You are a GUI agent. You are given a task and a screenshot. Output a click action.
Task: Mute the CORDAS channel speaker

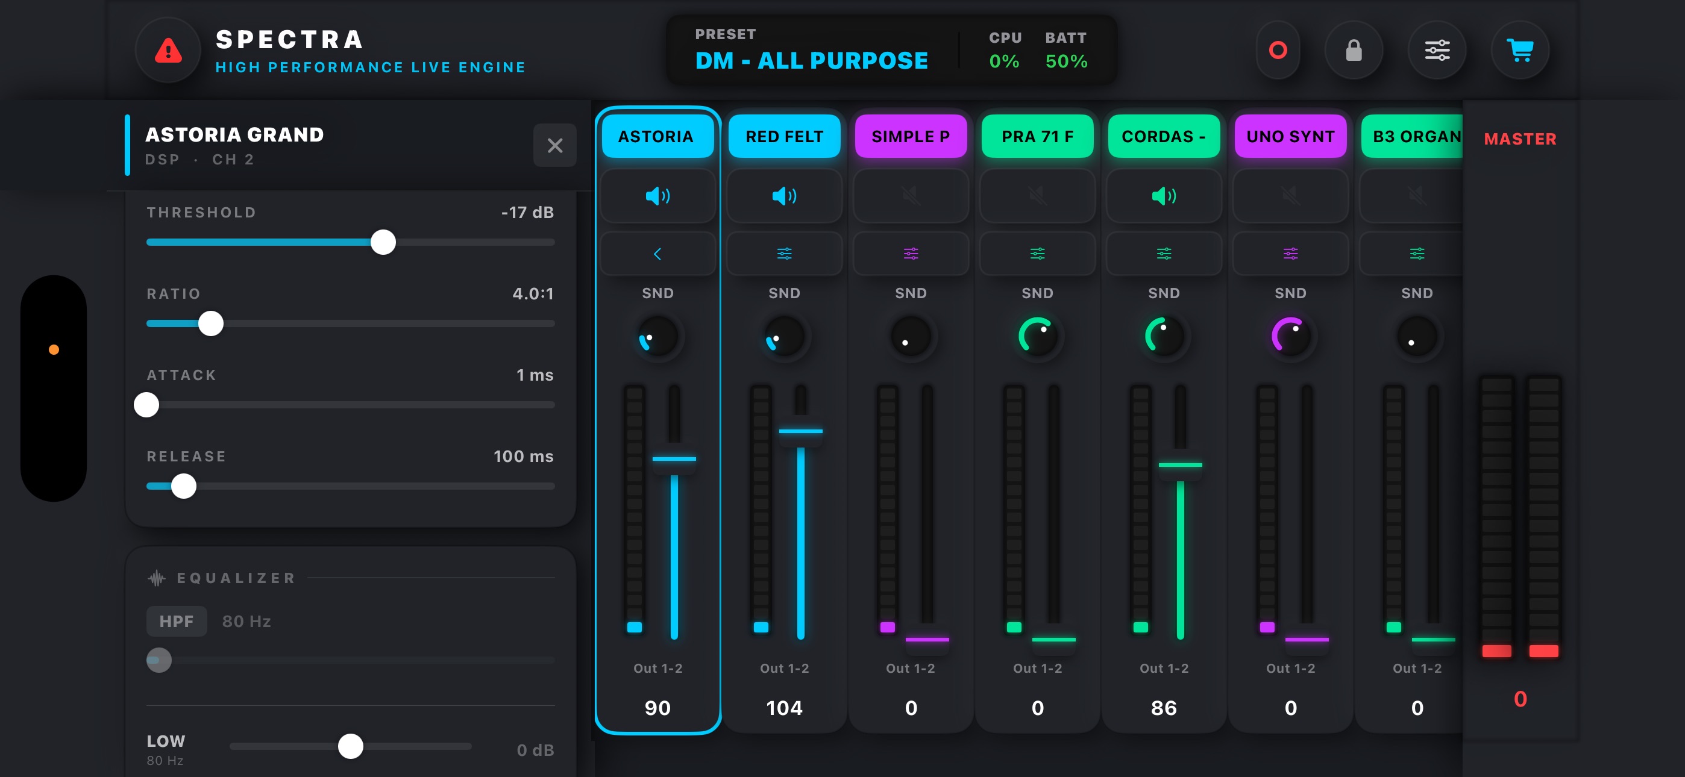pyautogui.click(x=1164, y=196)
